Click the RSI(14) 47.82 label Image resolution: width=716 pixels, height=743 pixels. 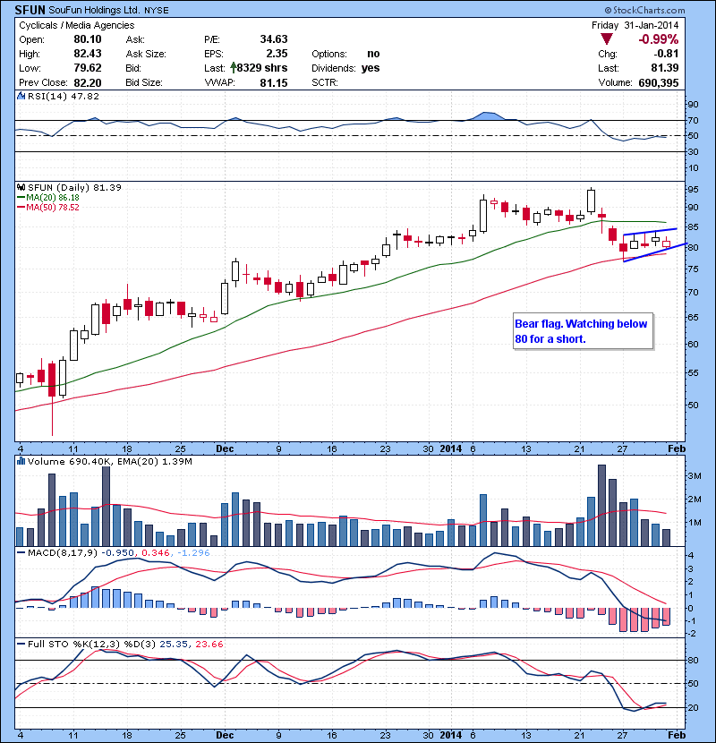(64, 96)
